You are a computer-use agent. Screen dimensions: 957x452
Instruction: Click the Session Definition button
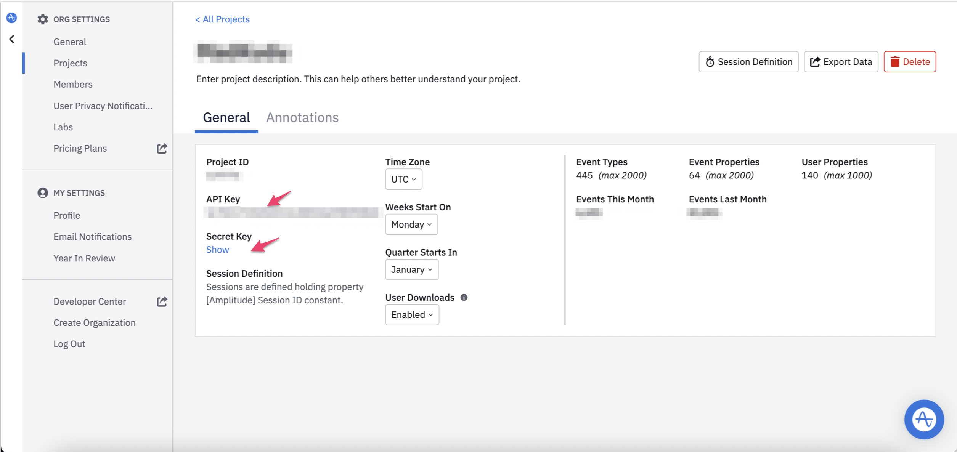click(x=748, y=62)
